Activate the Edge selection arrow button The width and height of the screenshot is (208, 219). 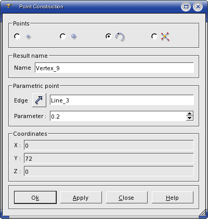pos(39,100)
